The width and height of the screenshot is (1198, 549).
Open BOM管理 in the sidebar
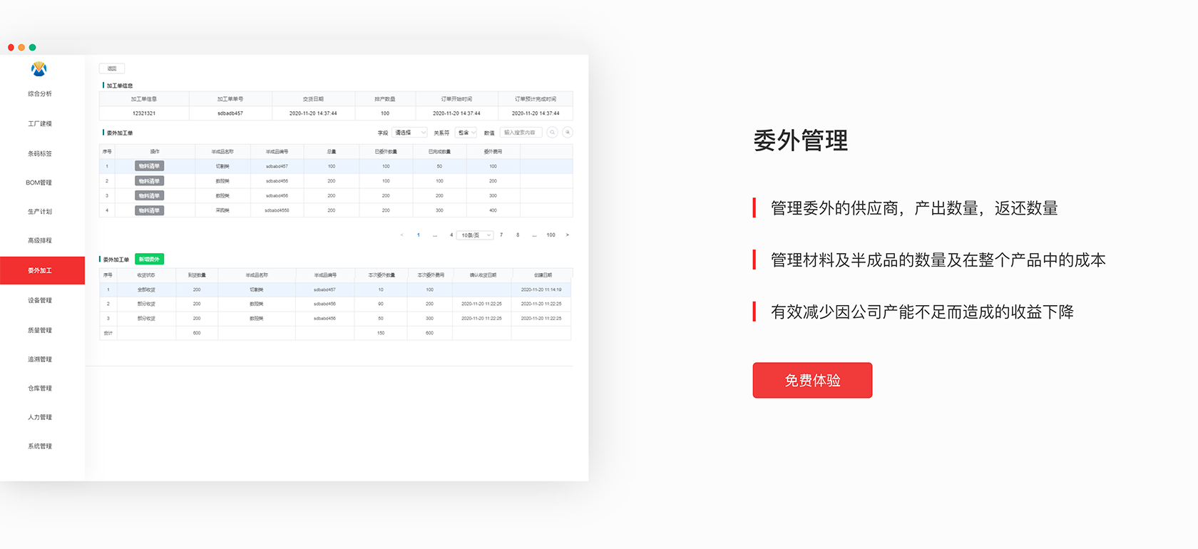pyautogui.click(x=39, y=183)
